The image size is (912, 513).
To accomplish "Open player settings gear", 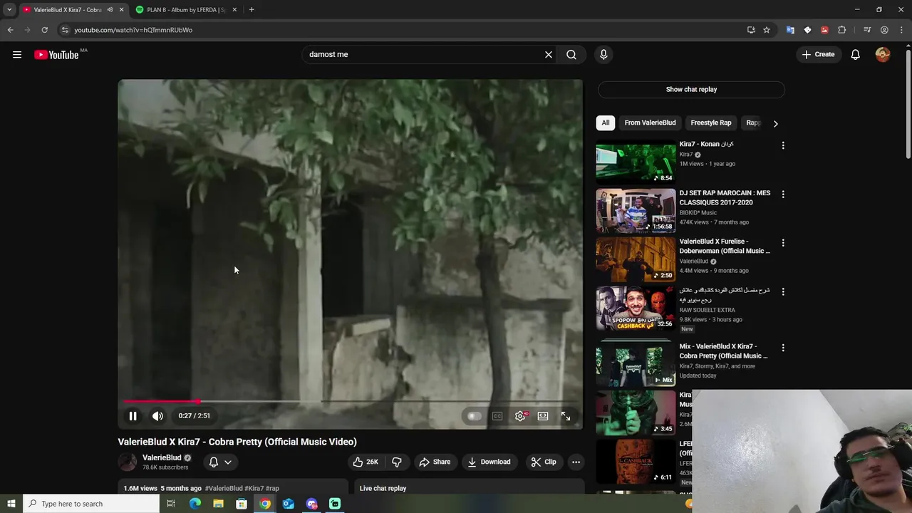I will pyautogui.click(x=521, y=416).
